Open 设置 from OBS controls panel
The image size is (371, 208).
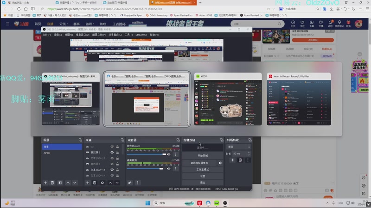pos(203,176)
